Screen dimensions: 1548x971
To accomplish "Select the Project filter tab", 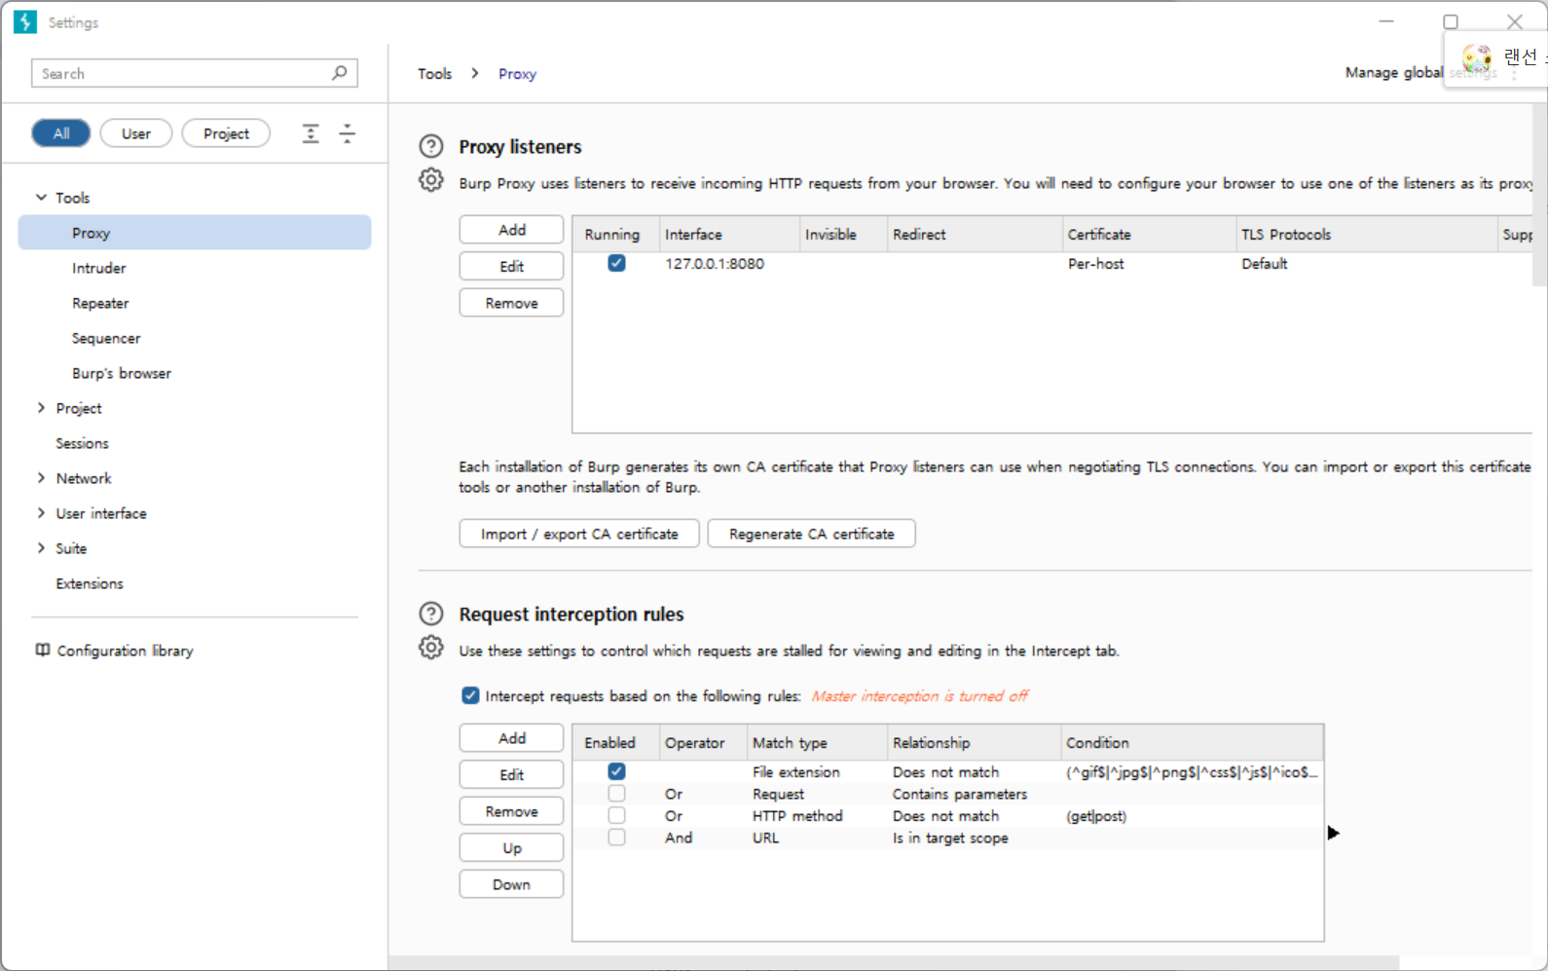I will pyautogui.click(x=226, y=133).
